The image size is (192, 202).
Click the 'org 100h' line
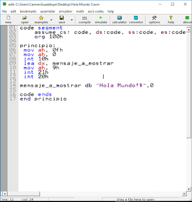point(49,36)
